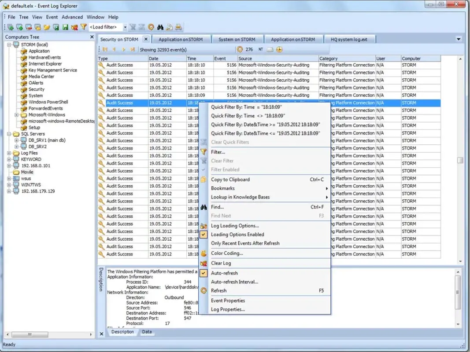Screen dimensions: 470x352
Task: Expand the Log Files tree node
Action: point(9,153)
